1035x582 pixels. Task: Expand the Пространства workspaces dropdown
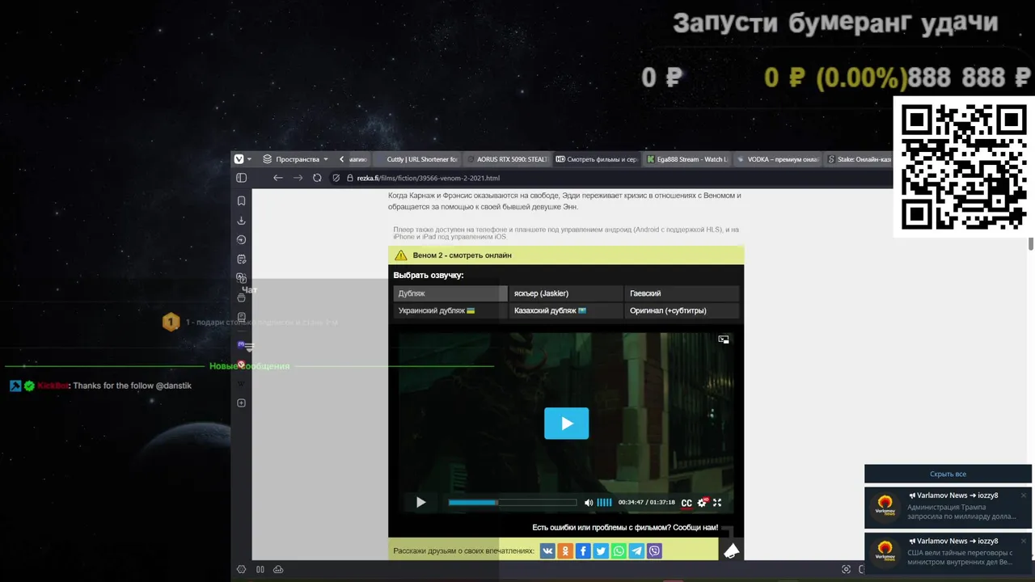(296, 159)
